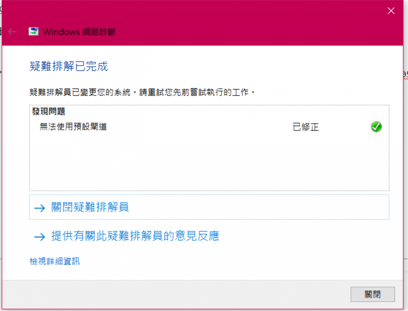
Task: Select 關閉疑難排解員 option
Action: point(209,207)
